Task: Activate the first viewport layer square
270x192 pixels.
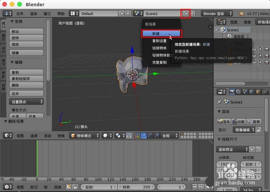Action: (181, 134)
